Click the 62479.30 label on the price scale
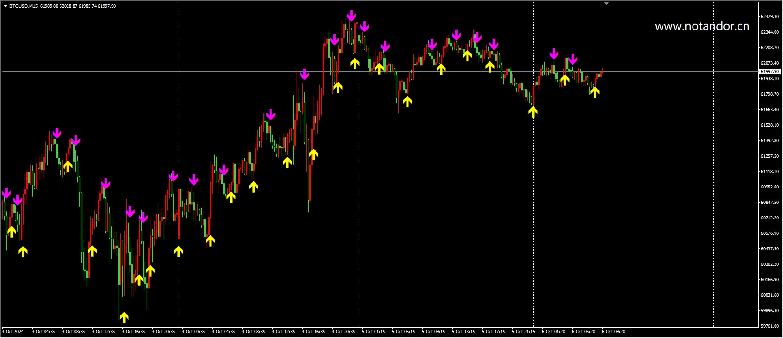This screenshot has width=783, height=338. click(x=769, y=17)
